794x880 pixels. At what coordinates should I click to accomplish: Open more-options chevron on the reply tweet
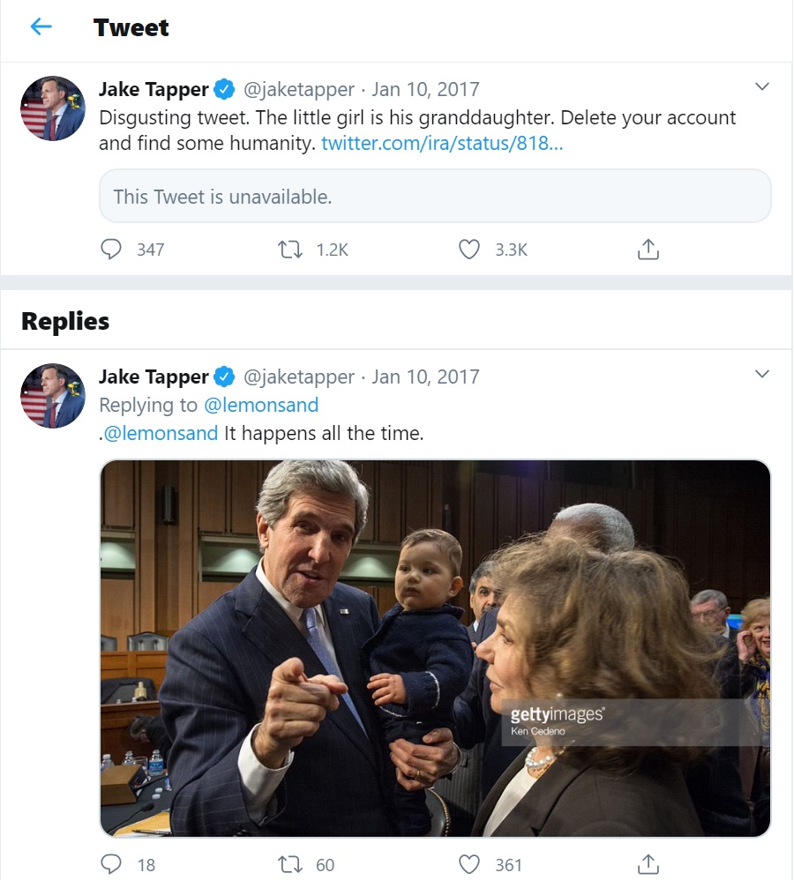[x=761, y=374]
